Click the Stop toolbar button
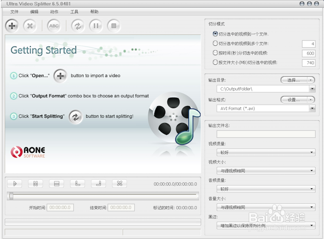The height and width of the screenshot is (239, 324). point(114,26)
